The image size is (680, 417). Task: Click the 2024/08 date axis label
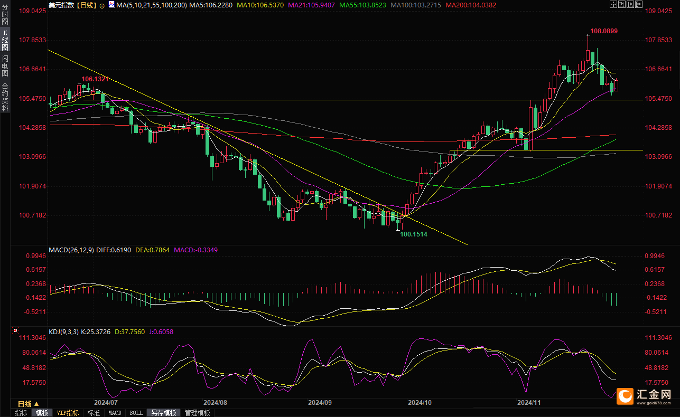coord(215,402)
